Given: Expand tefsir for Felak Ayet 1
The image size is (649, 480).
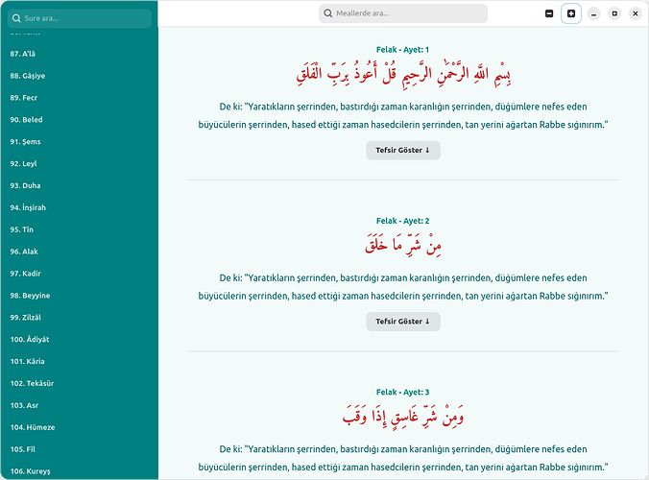Looking at the screenshot, I should (x=402, y=150).
